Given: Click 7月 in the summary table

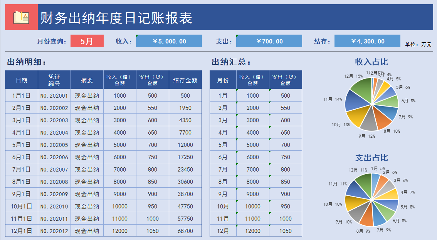Looking at the screenshot, I should (x=223, y=169).
